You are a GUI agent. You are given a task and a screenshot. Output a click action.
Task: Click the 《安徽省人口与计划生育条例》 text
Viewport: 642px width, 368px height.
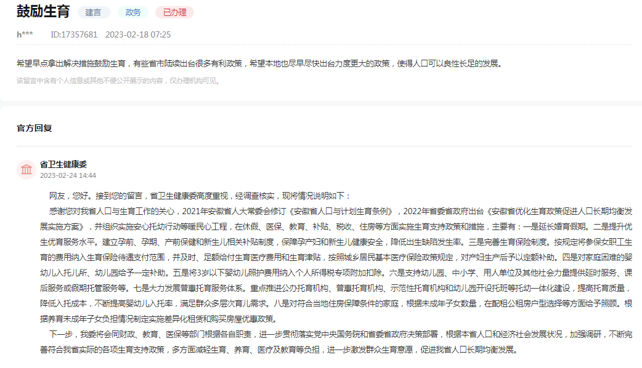click(341, 212)
